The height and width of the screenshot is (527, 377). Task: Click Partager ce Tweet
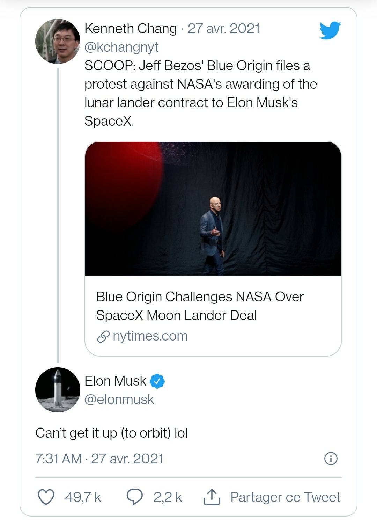pyautogui.click(x=285, y=497)
